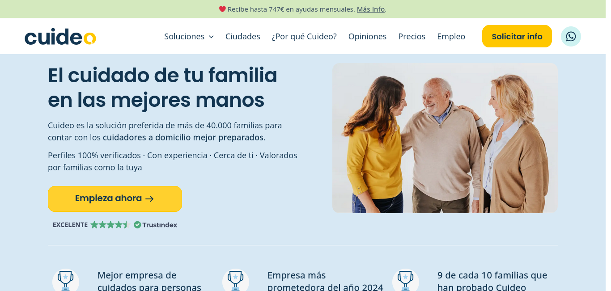Screen dimensions: 611x291
Task: Click the green rating stars
Action: pos(110,225)
